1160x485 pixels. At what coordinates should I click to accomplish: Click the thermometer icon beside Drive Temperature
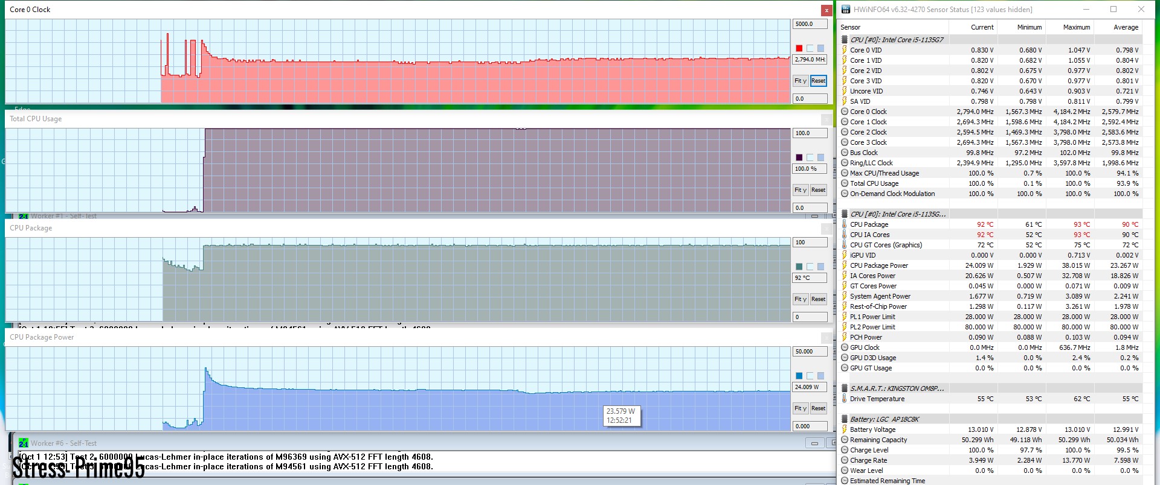click(845, 399)
